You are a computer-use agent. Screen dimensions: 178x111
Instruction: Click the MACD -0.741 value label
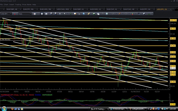click(173, 104)
